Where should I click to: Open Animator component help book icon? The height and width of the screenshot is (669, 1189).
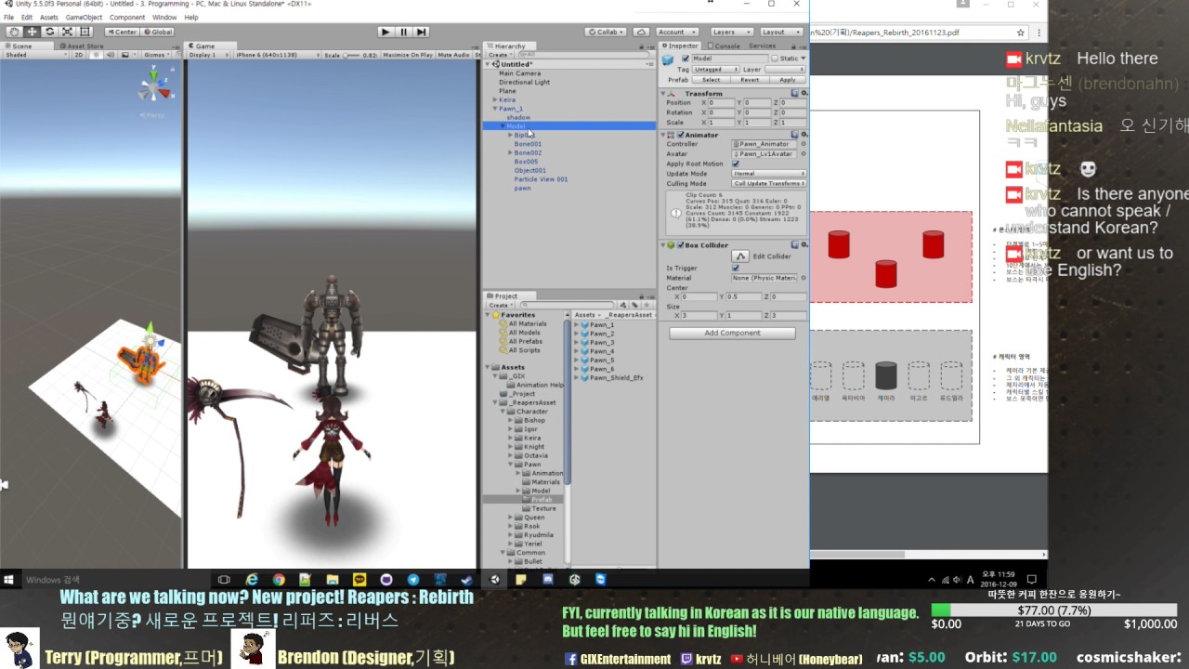click(796, 135)
